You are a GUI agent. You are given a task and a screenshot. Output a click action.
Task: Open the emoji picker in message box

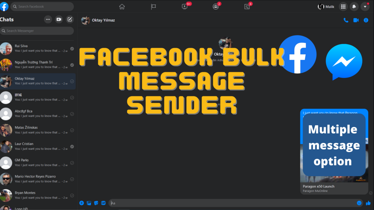click(359, 203)
